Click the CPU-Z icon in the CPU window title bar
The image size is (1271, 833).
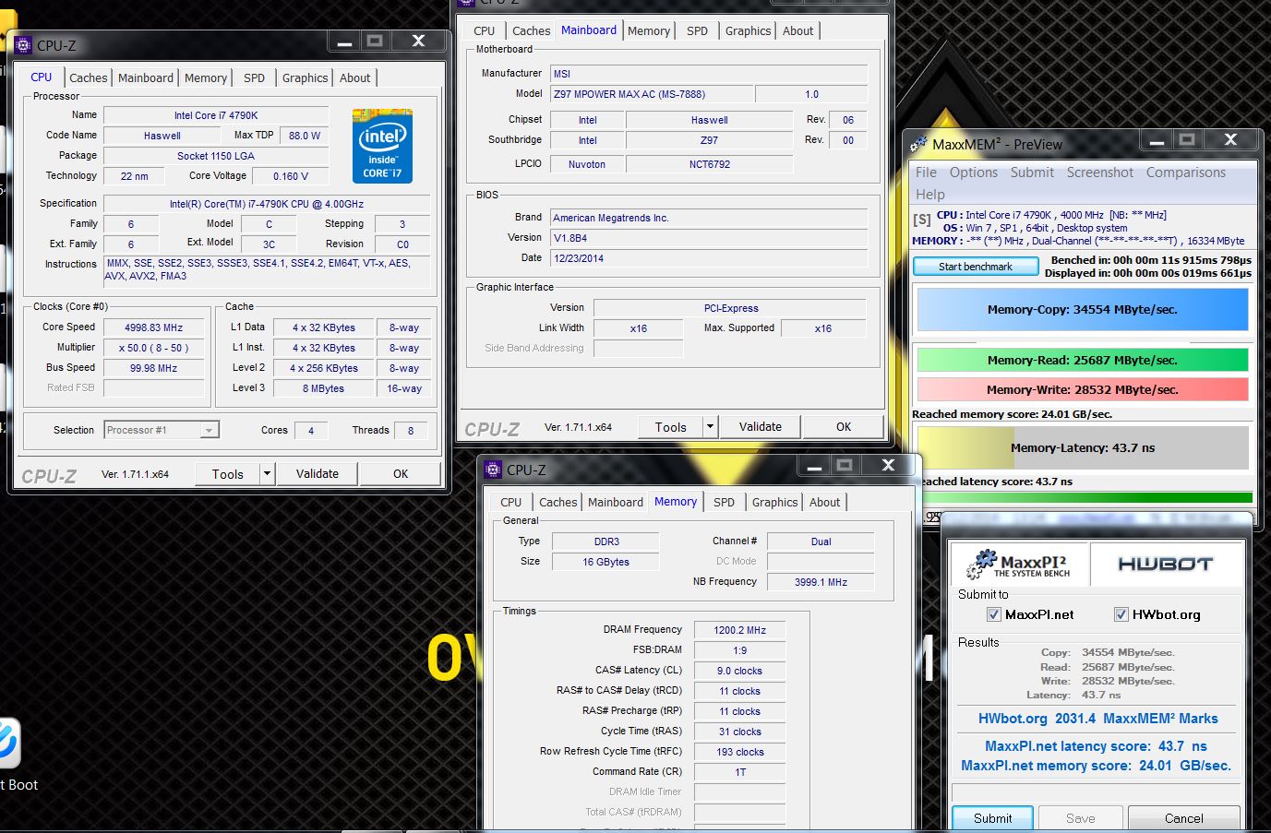pos(24,44)
